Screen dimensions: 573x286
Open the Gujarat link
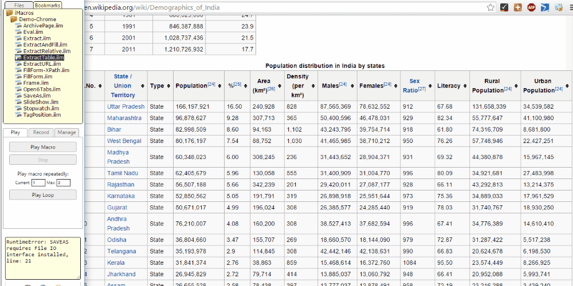coord(117,207)
